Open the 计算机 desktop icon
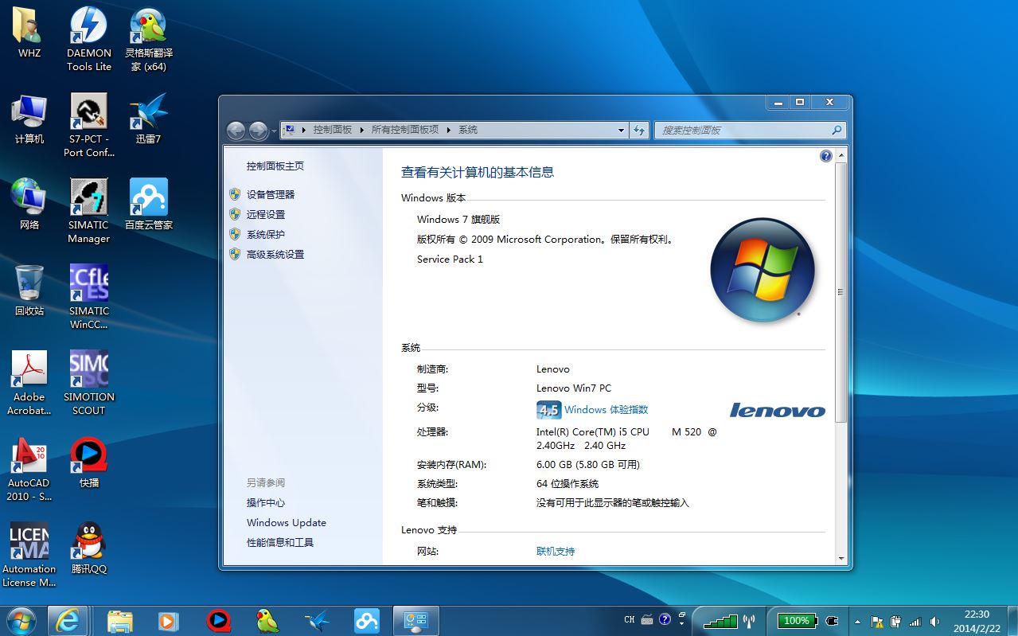The height and width of the screenshot is (636, 1018). click(29, 119)
